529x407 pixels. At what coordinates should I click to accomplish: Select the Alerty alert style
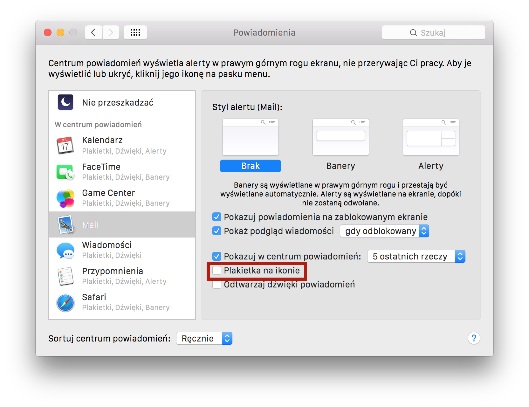click(x=431, y=137)
